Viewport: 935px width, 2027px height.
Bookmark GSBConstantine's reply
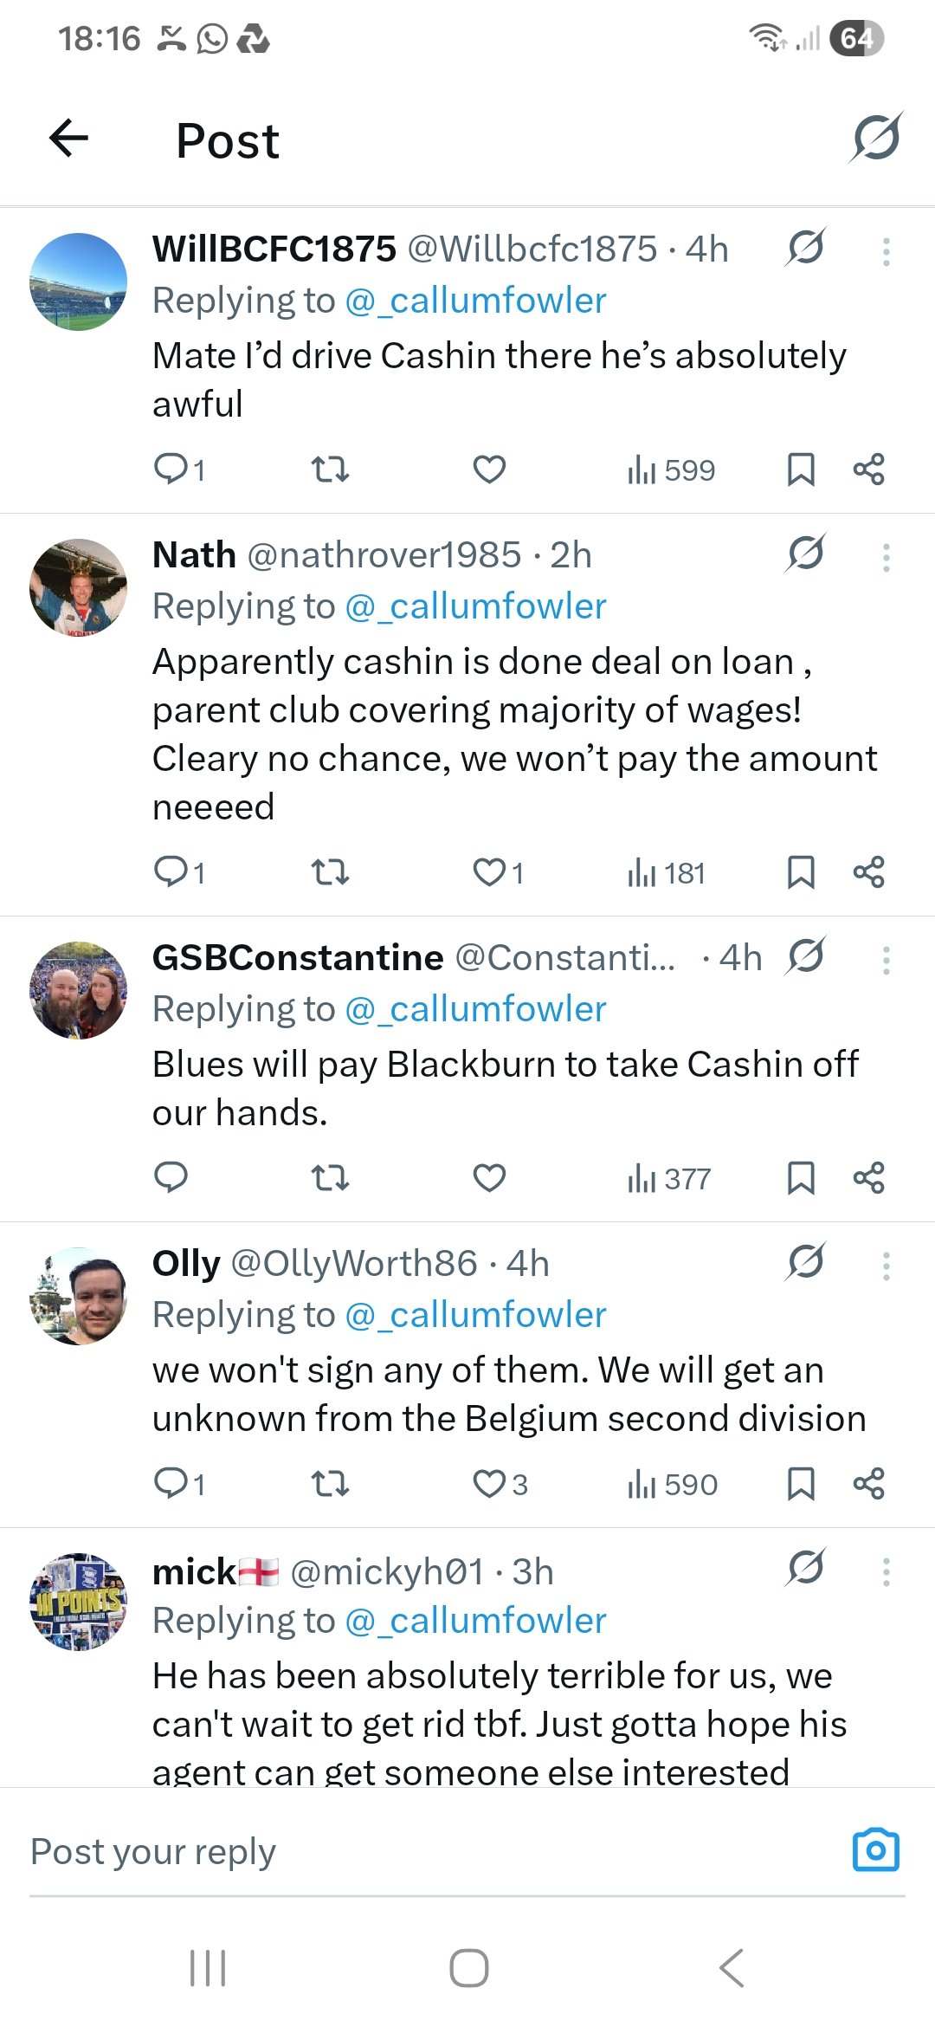coord(801,1178)
